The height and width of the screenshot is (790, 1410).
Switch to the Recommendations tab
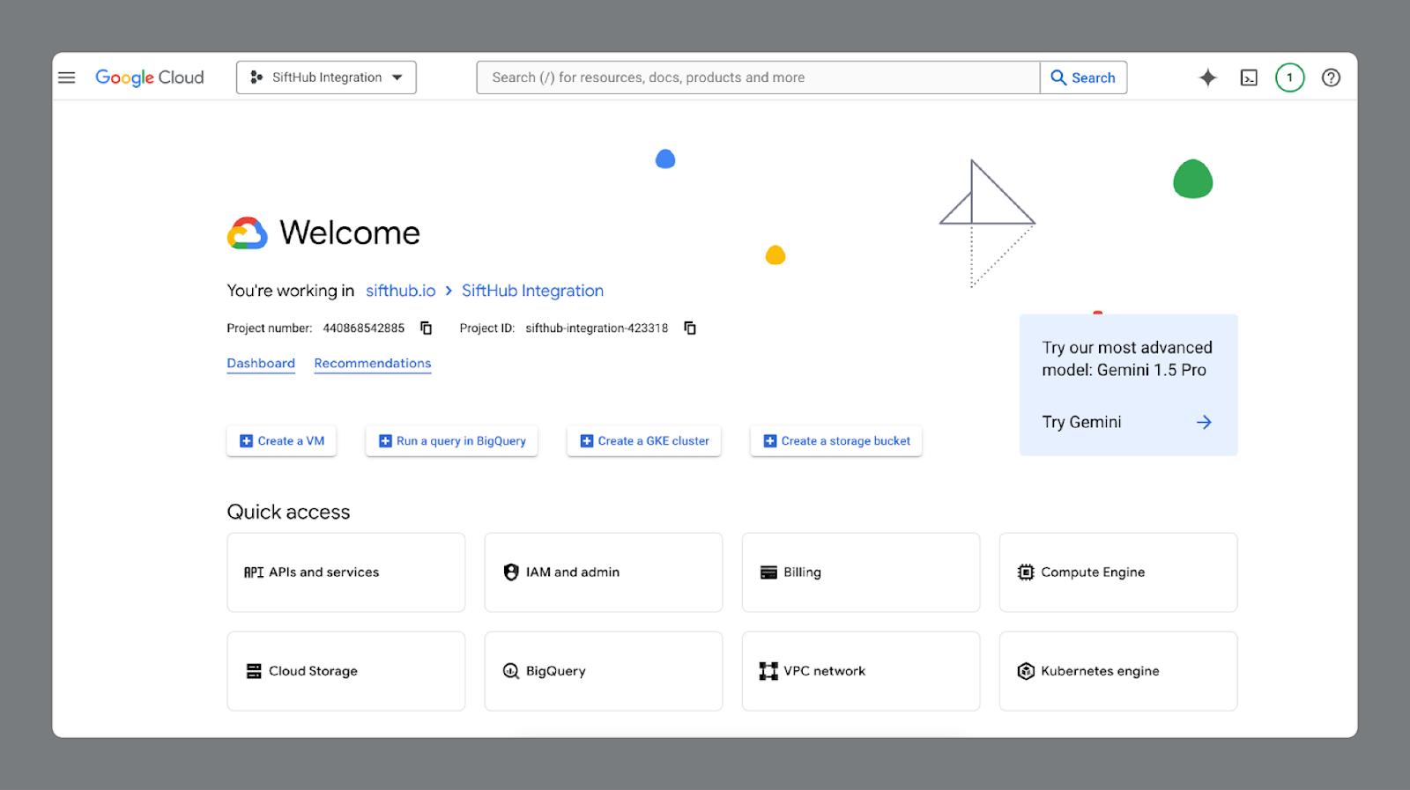[373, 363]
